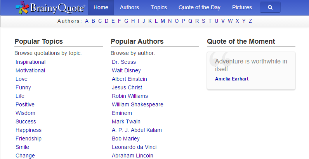Image resolution: width=309 pixels, height=159 pixels.
Task: Click the Adventure is worthwhile quote text
Action: 251,65
